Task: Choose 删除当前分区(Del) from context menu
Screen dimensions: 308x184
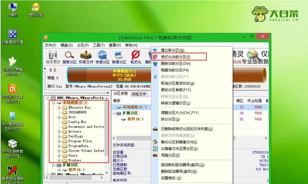Action: click(192, 63)
